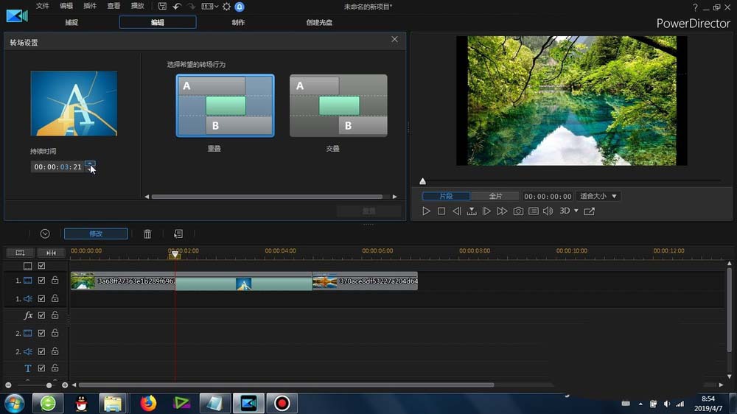Disable the video track 1 checkbox
This screenshot has width=737, height=414.
point(42,281)
